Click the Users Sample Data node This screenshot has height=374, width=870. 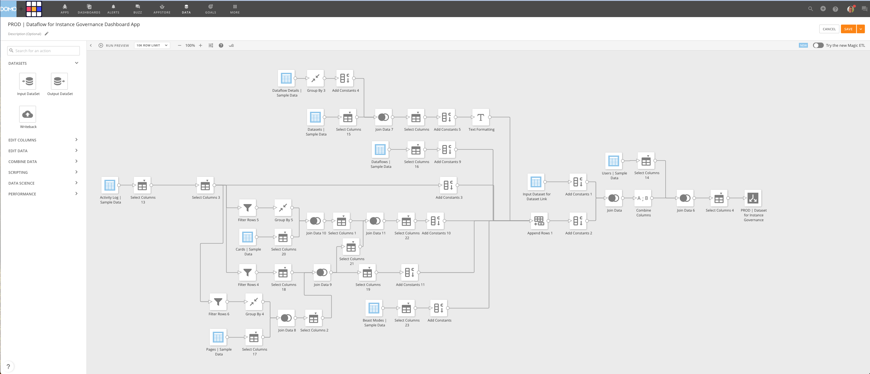[x=614, y=161]
